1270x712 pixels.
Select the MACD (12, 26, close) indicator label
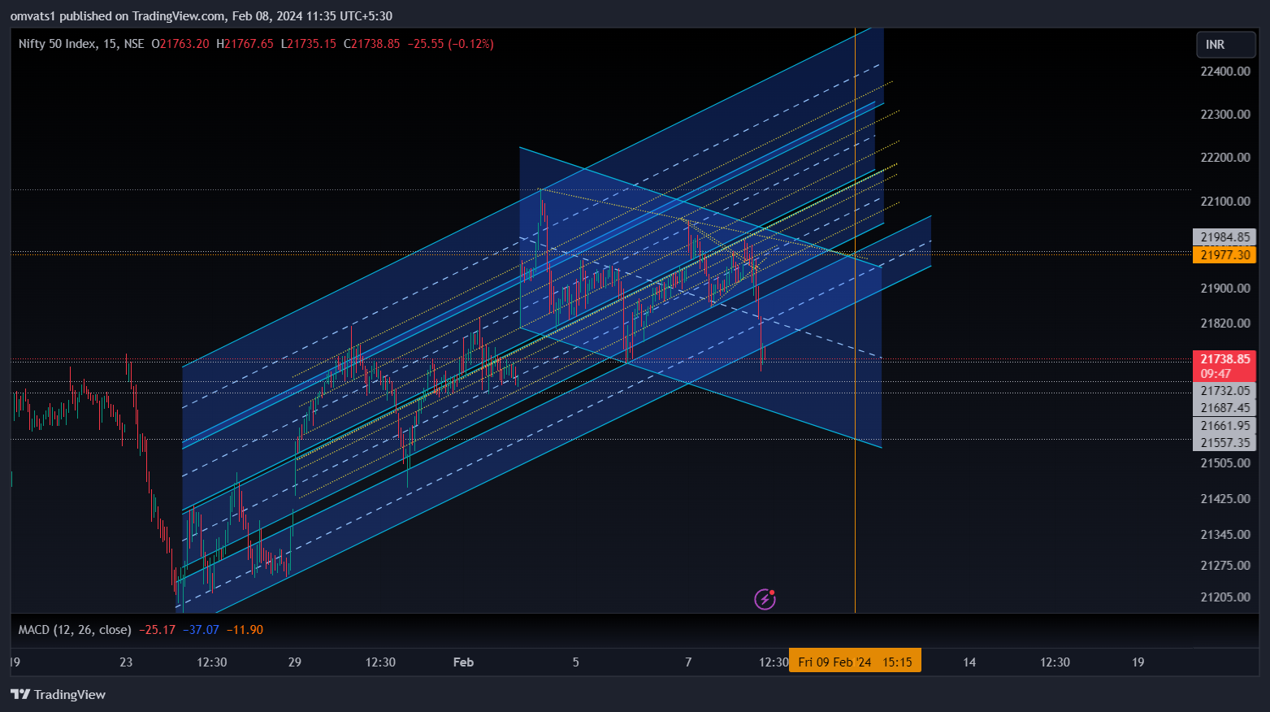click(x=75, y=630)
